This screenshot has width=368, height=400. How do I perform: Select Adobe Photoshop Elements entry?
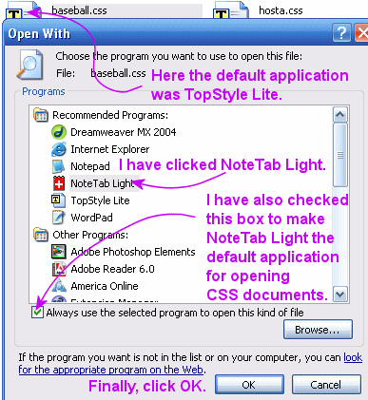[133, 252]
